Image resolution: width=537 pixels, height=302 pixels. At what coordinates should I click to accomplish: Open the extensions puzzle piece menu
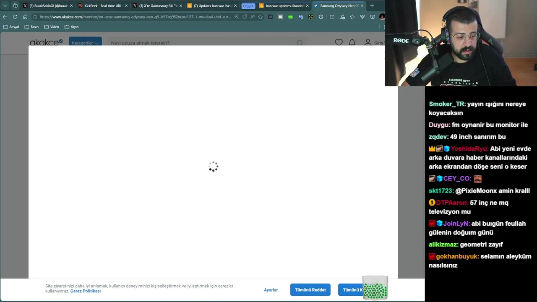(321, 17)
